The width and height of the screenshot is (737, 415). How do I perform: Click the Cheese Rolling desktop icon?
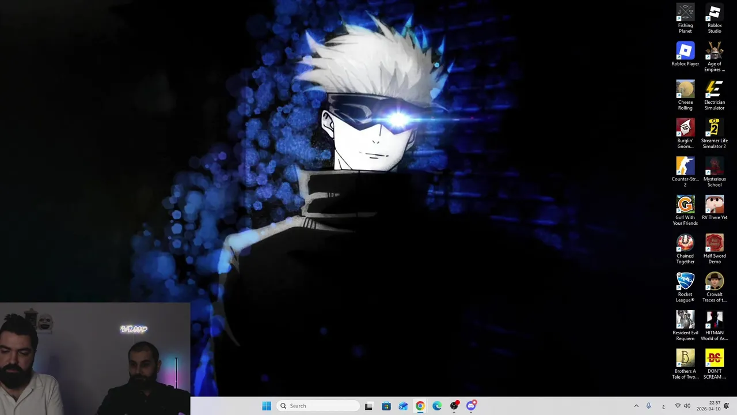[685, 95]
